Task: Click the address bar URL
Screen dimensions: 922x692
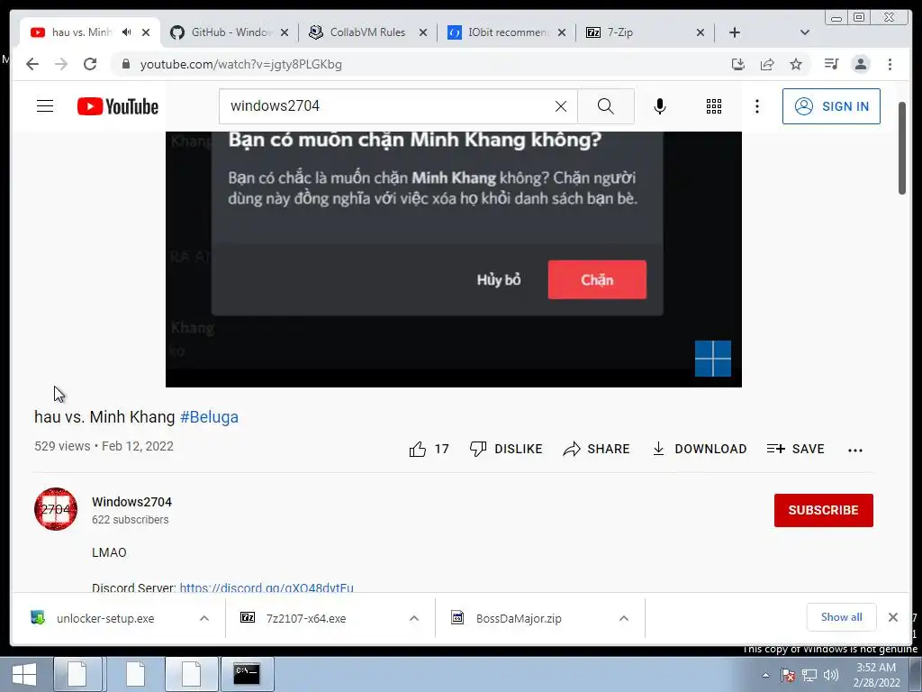Action: pyautogui.click(x=241, y=64)
